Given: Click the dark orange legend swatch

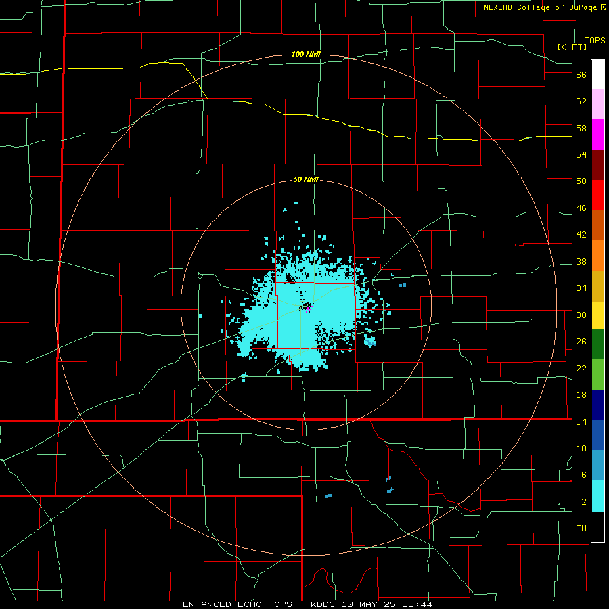Looking at the screenshot, I should pyautogui.click(x=597, y=225).
